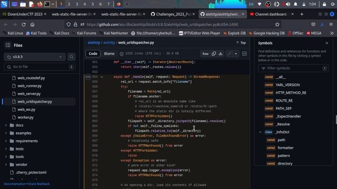
Task: Expand the vendor folder
Action: (x=6, y=164)
